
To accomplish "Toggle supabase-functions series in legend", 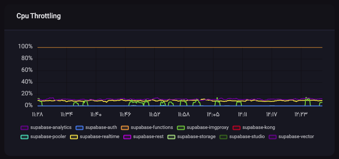I will click(x=147, y=128).
